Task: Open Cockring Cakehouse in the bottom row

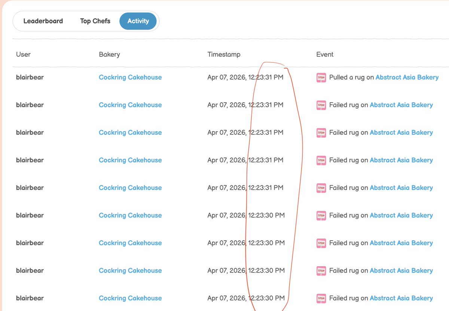Action: (x=130, y=298)
